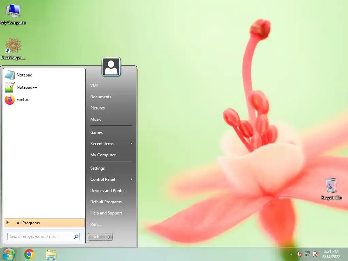Open Documents from Start menu

click(x=101, y=97)
